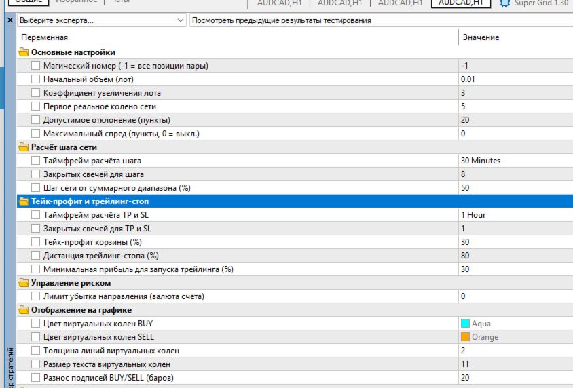Check the 'Допустимое отклонение (пункты)' box
The width and height of the screenshot is (573, 388).
35,119
